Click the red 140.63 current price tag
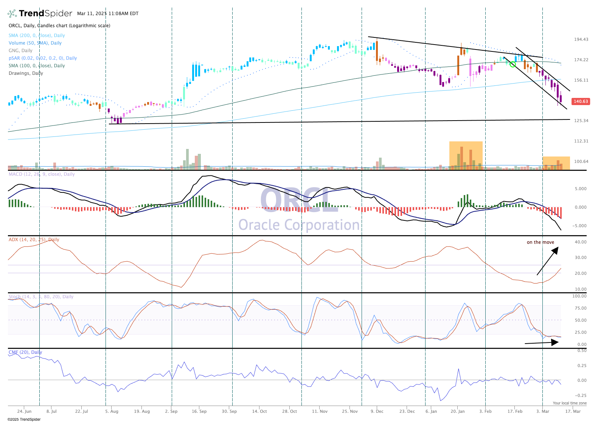The height and width of the screenshot is (423, 598). coord(581,101)
